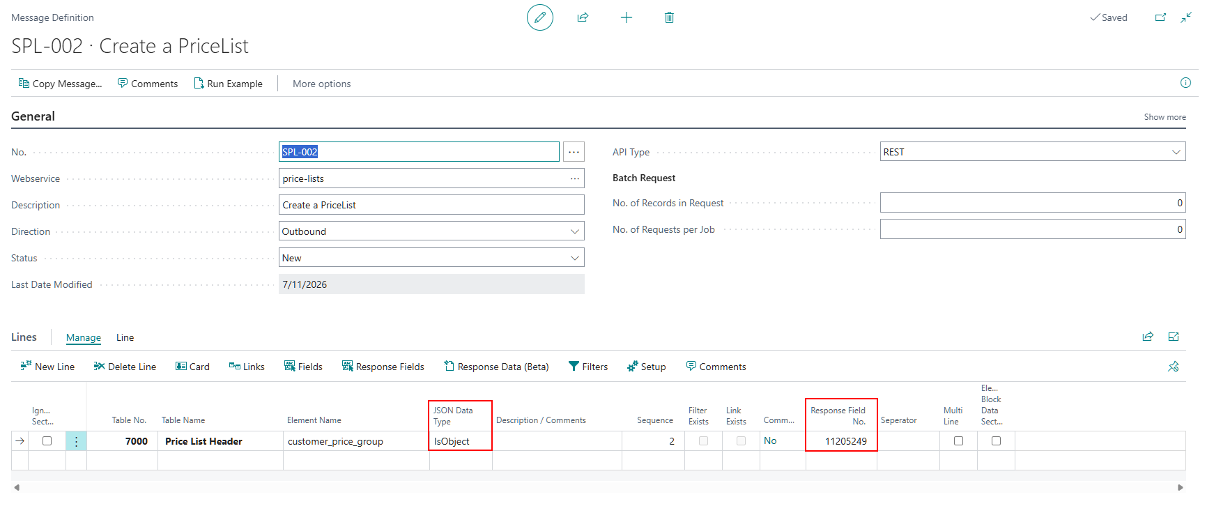Viewport: 1214px width, 506px height.
Task: Open Copy Message action
Action: [x=60, y=84]
